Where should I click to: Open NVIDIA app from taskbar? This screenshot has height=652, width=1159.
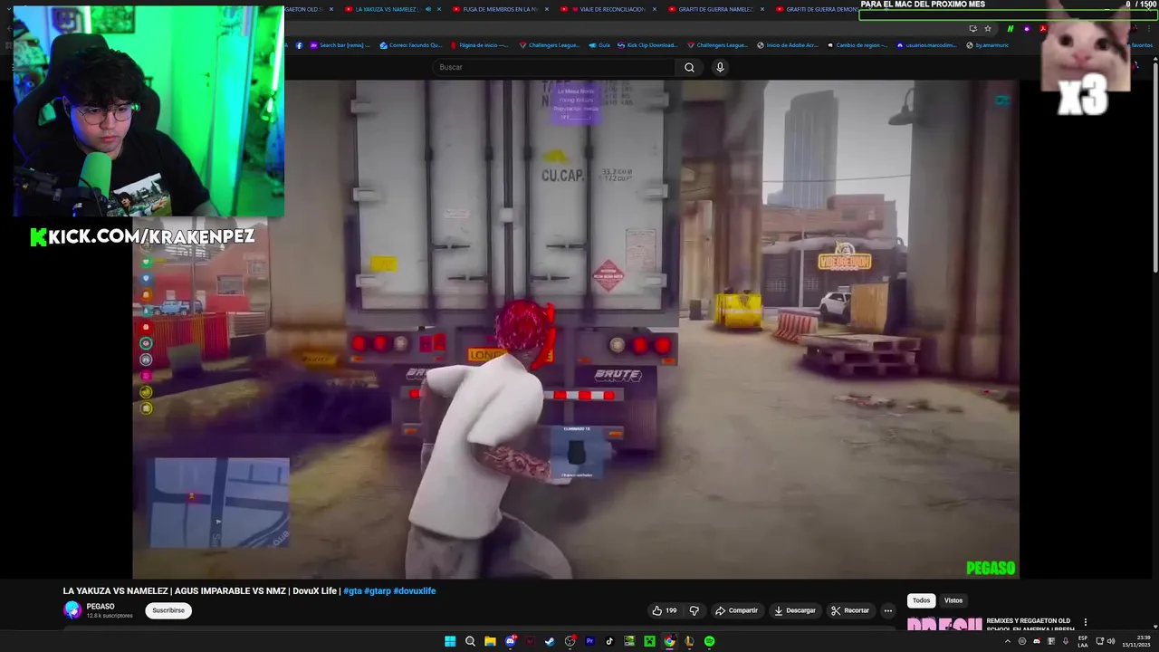(x=629, y=641)
